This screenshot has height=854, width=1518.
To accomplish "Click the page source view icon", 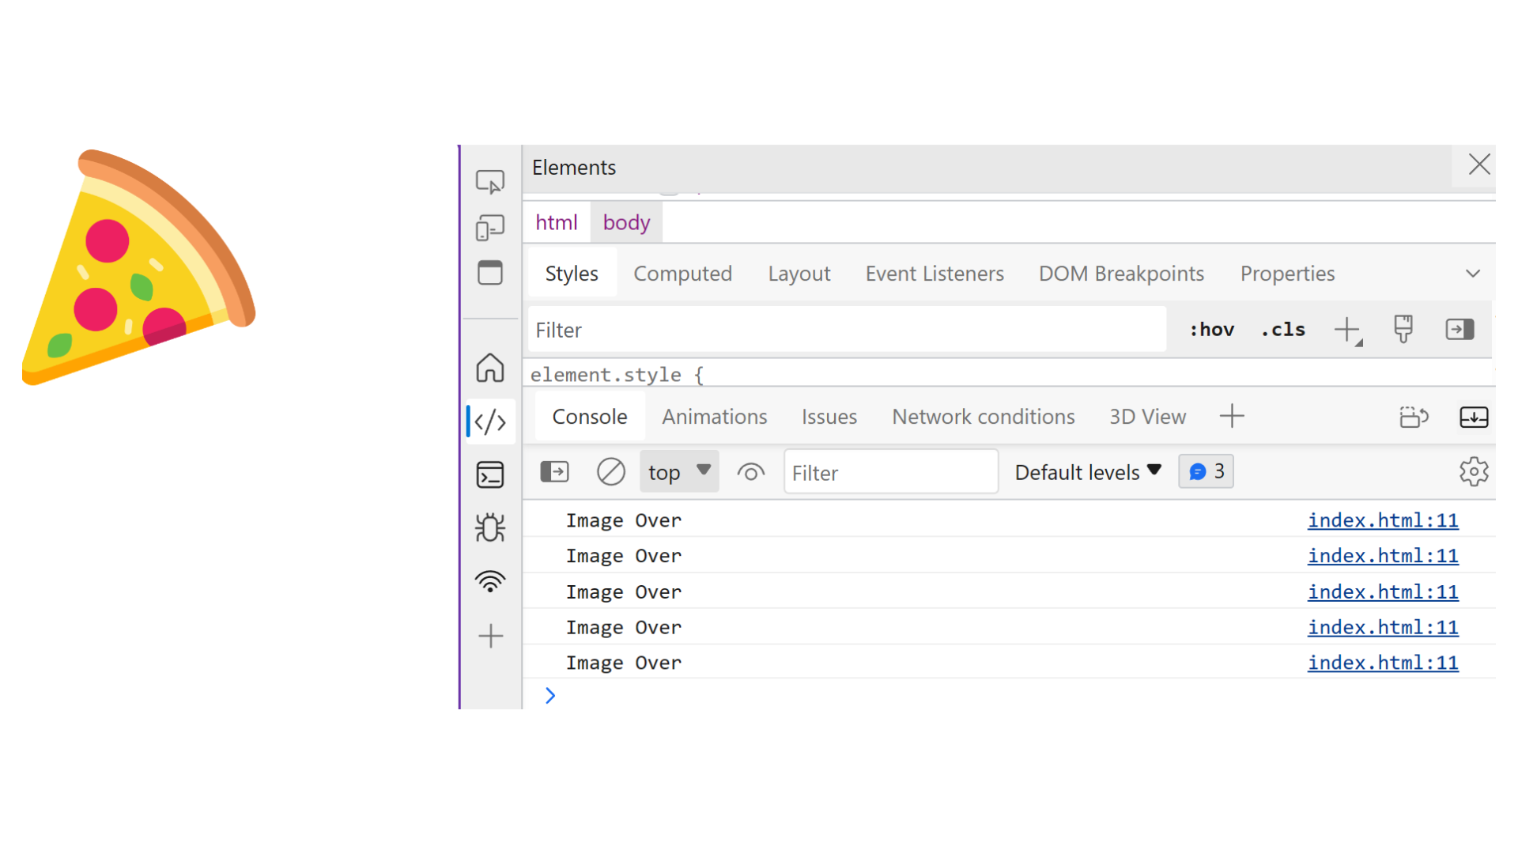I will click(490, 419).
